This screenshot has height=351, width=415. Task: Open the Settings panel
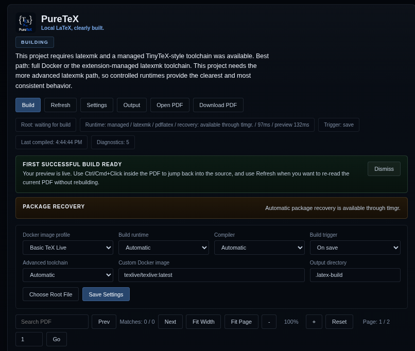point(96,105)
